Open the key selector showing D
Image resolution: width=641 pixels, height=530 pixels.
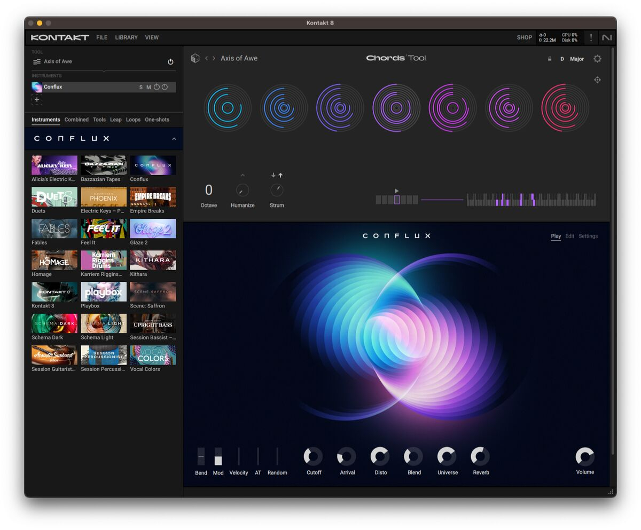(562, 59)
